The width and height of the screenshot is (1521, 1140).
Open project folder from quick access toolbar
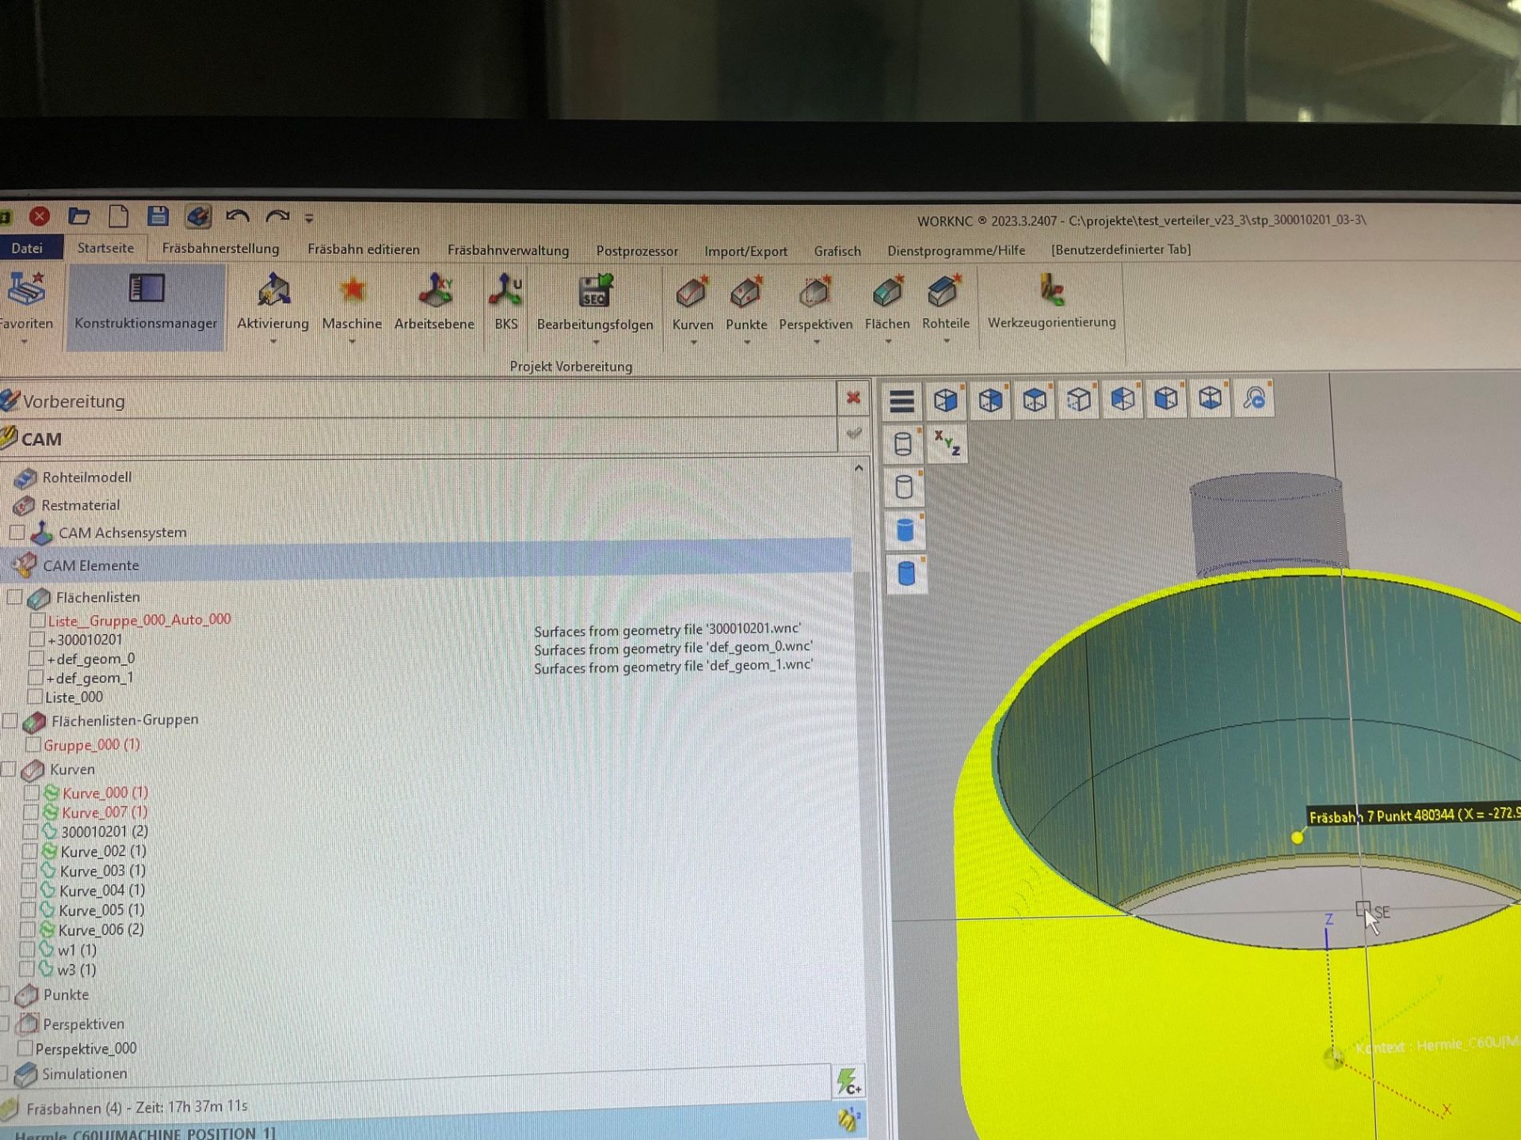[x=78, y=216]
